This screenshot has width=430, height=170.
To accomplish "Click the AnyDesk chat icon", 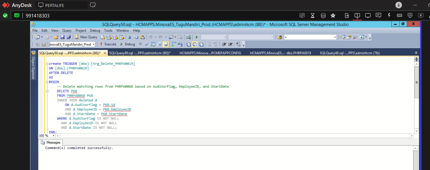I will (378, 16).
